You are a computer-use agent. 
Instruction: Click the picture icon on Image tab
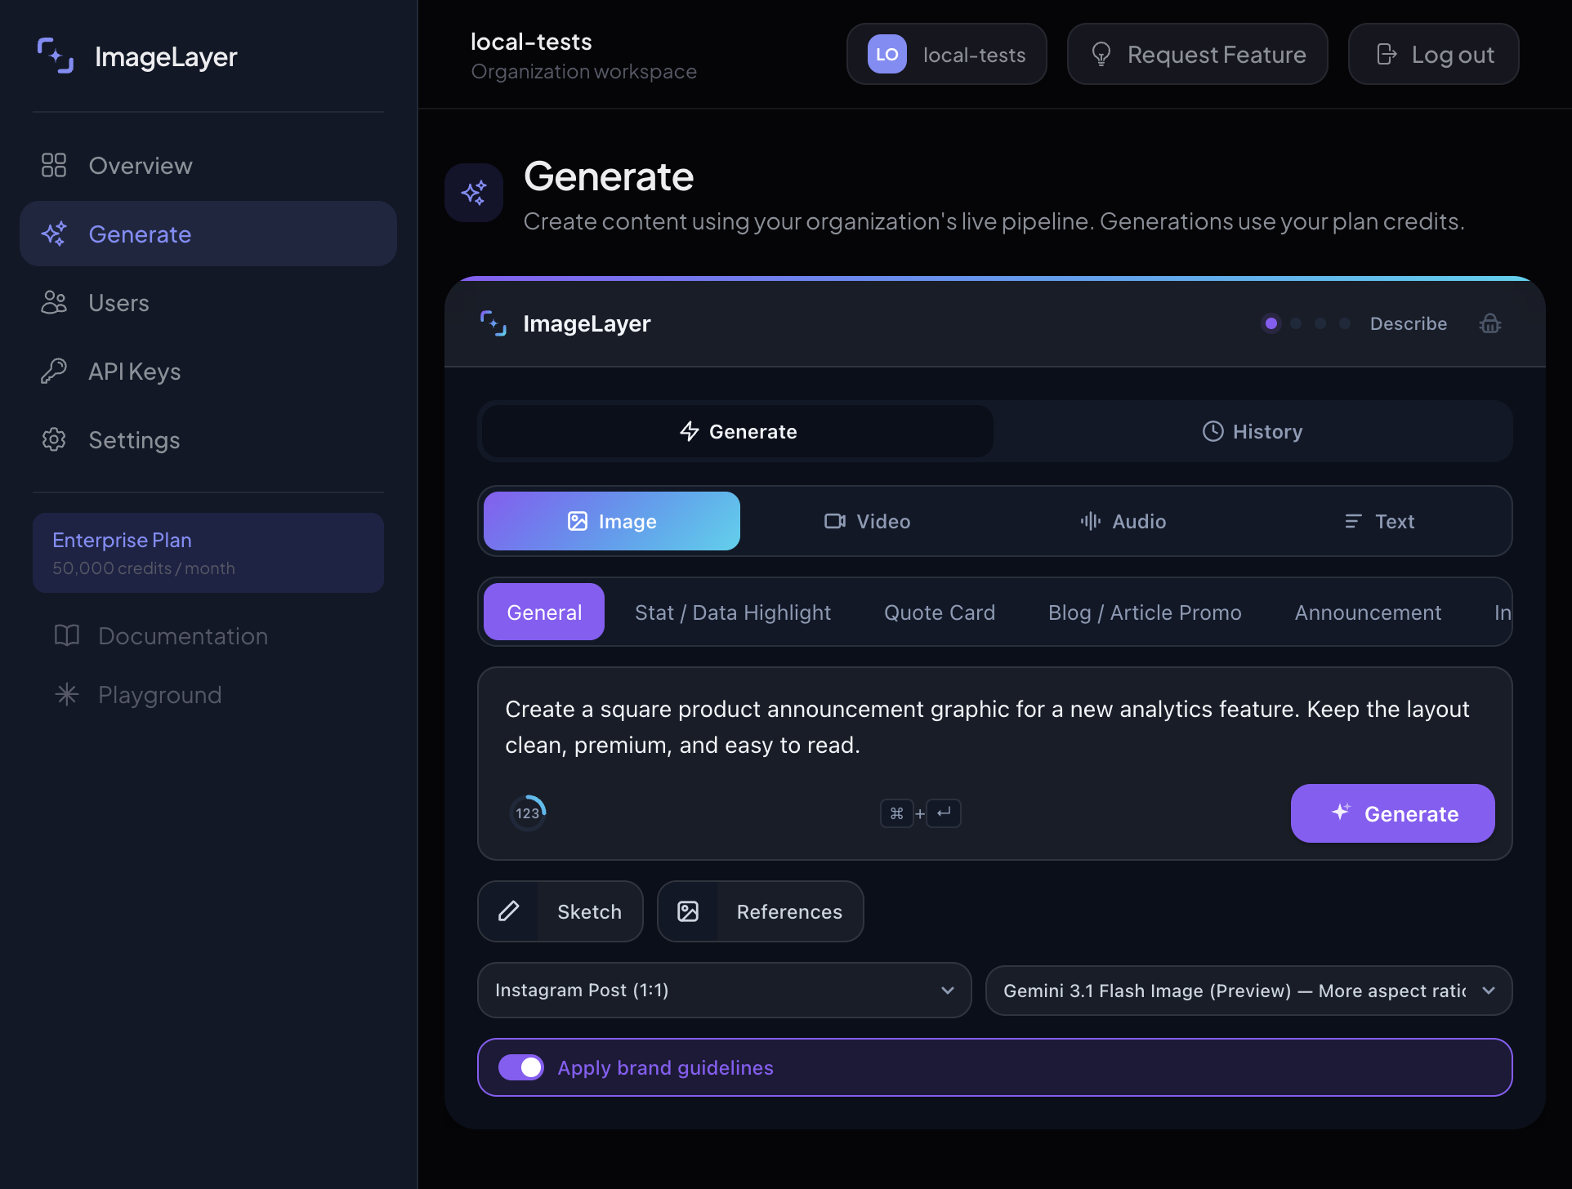[x=578, y=521]
